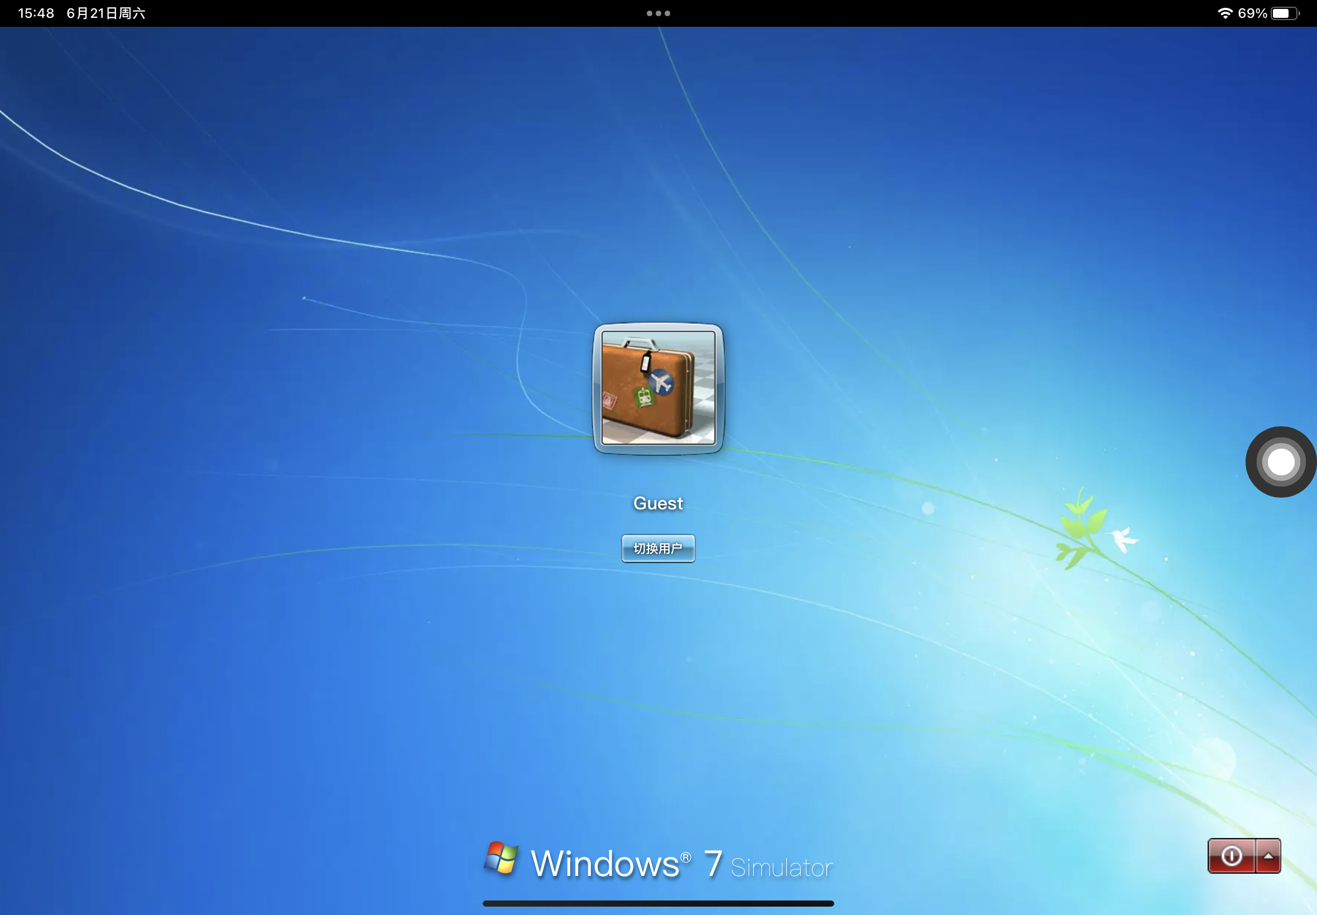Click the red power shutdown button
This screenshot has height=915, width=1317.
tap(1232, 856)
